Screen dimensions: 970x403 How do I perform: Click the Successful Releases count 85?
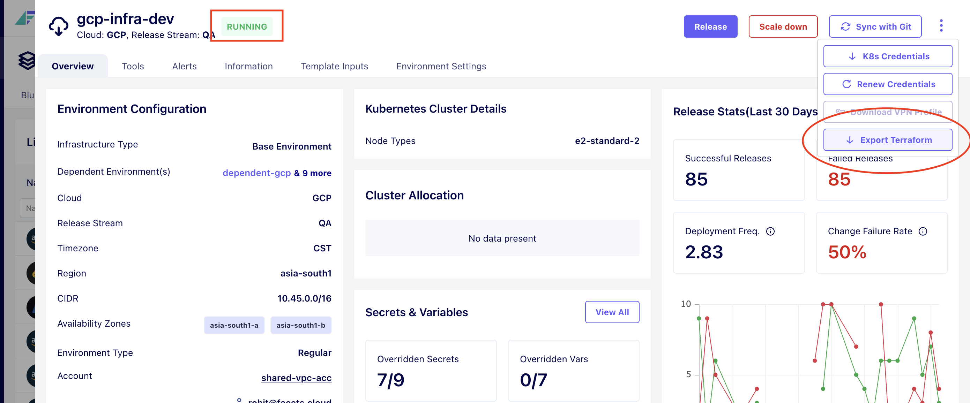tap(696, 179)
